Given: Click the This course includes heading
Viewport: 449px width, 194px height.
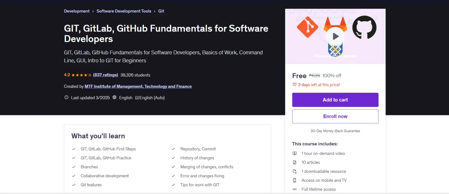Looking at the screenshot, I should [315, 144].
